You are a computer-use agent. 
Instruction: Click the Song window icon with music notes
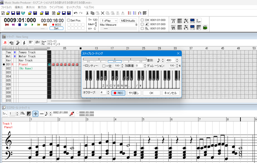pyautogui.click(x=173, y=21)
